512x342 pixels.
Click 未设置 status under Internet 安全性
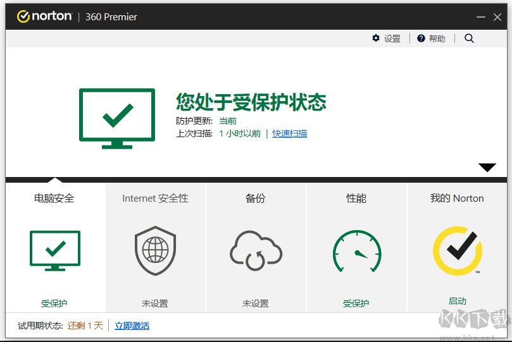[155, 303]
